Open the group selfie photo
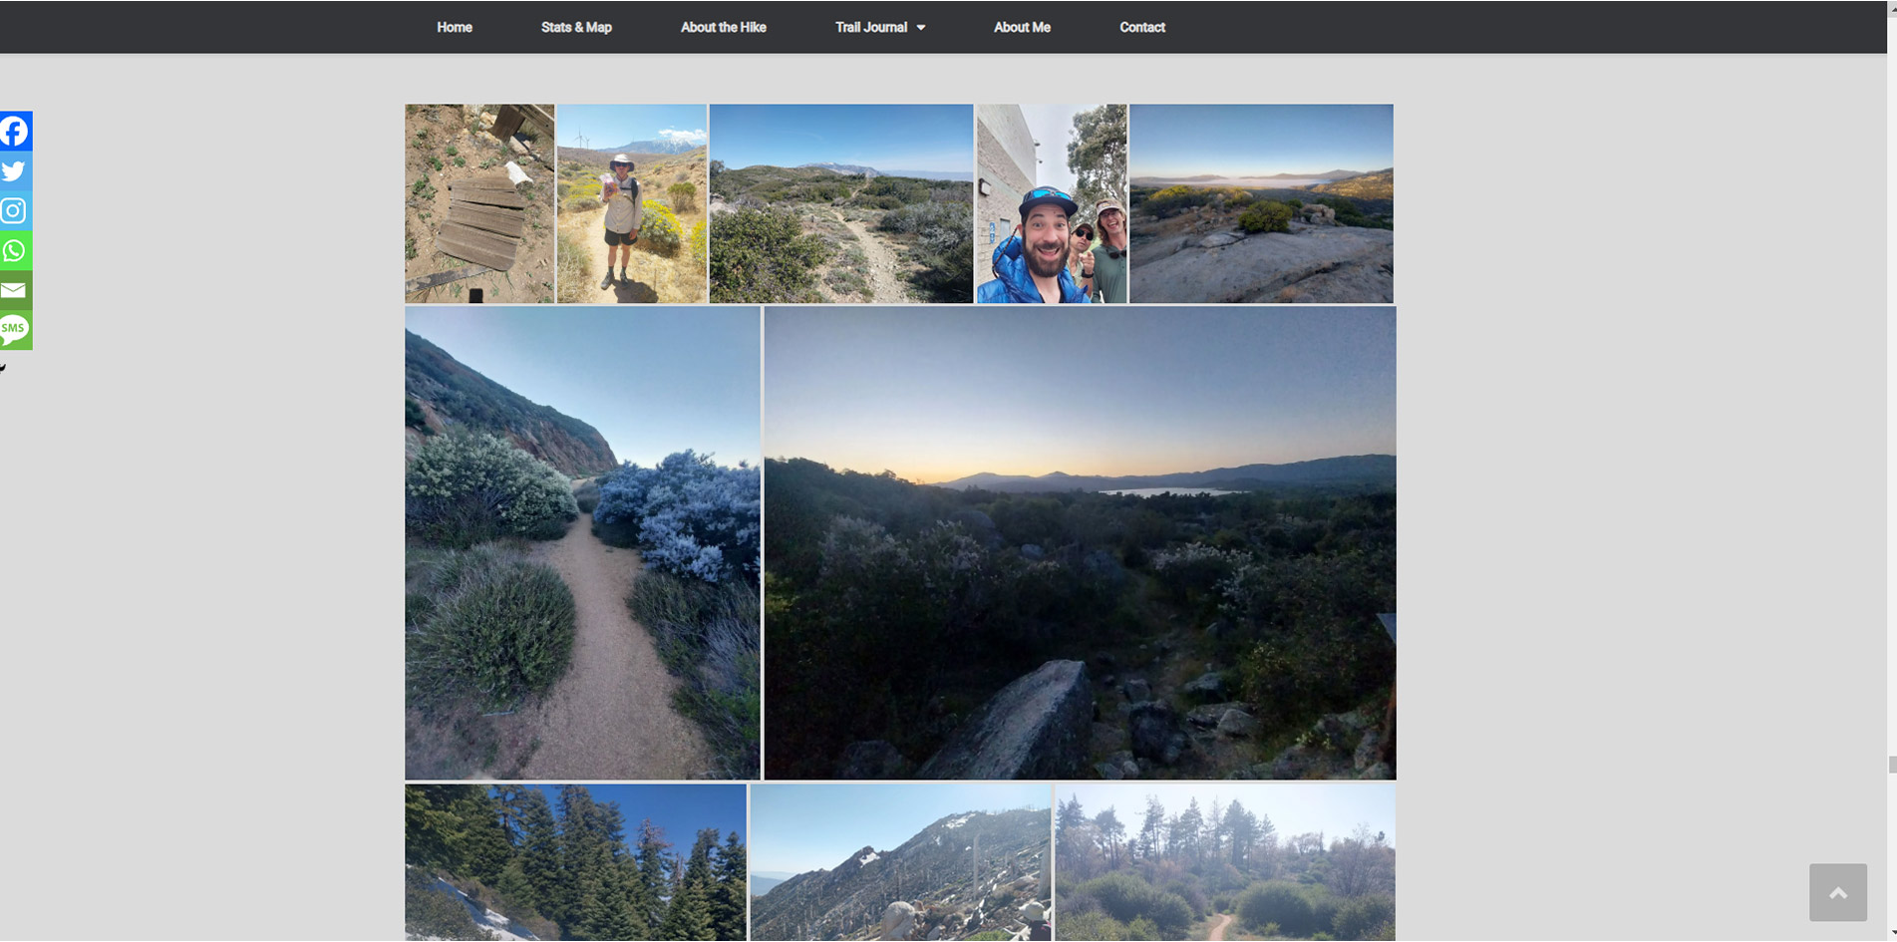 (1052, 203)
